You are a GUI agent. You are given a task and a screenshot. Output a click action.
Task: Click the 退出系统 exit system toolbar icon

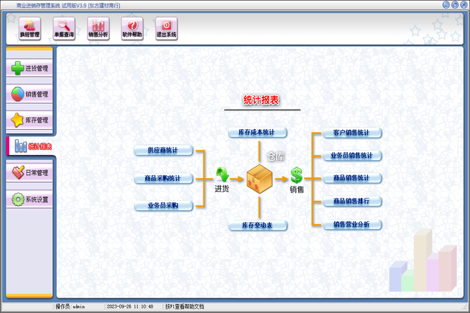click(166, 28)
